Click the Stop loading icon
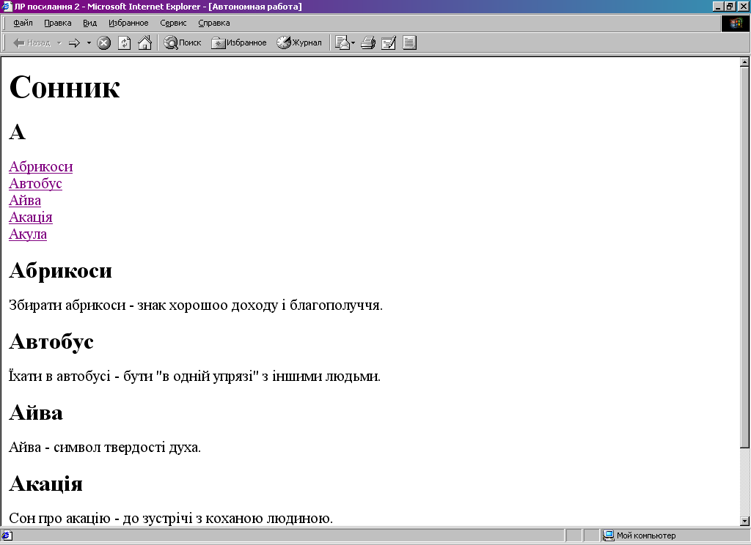Screen dimensions: 751x545 [x=104, y=43]
